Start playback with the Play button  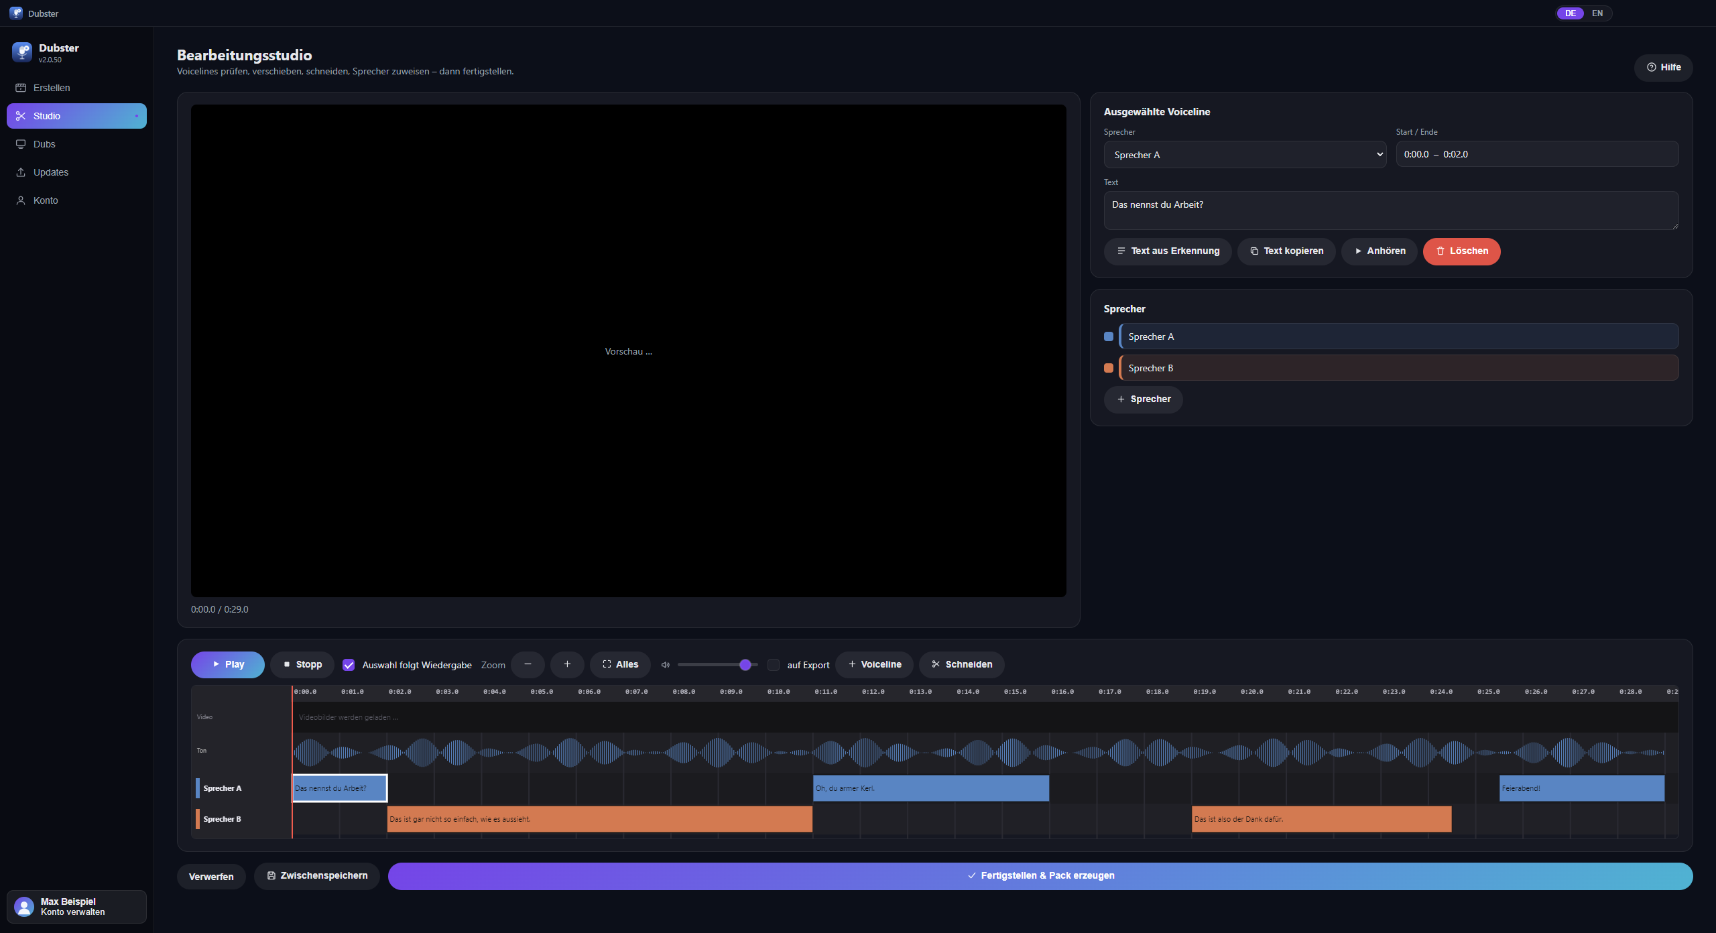[228, 665]
